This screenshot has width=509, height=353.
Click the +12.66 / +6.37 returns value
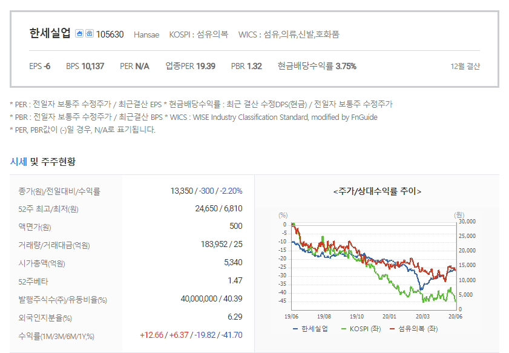(x=164, y=335)
